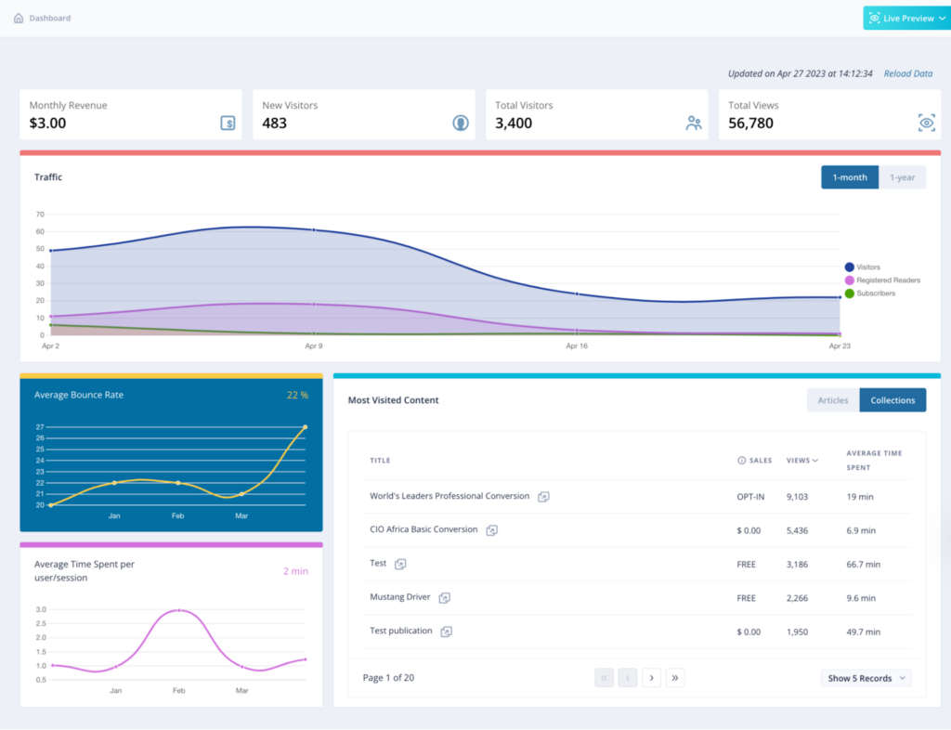Switch to the Collections tab

[892, 400]
